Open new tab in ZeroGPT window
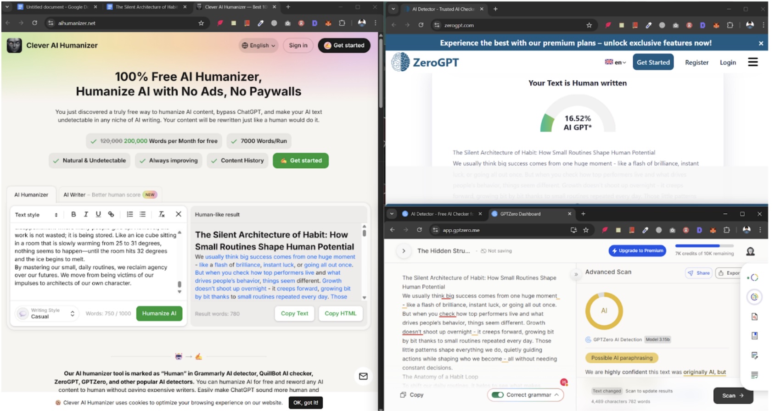This screenshot has height=411, width=775. pyautogui.click(x=495, y=9)
